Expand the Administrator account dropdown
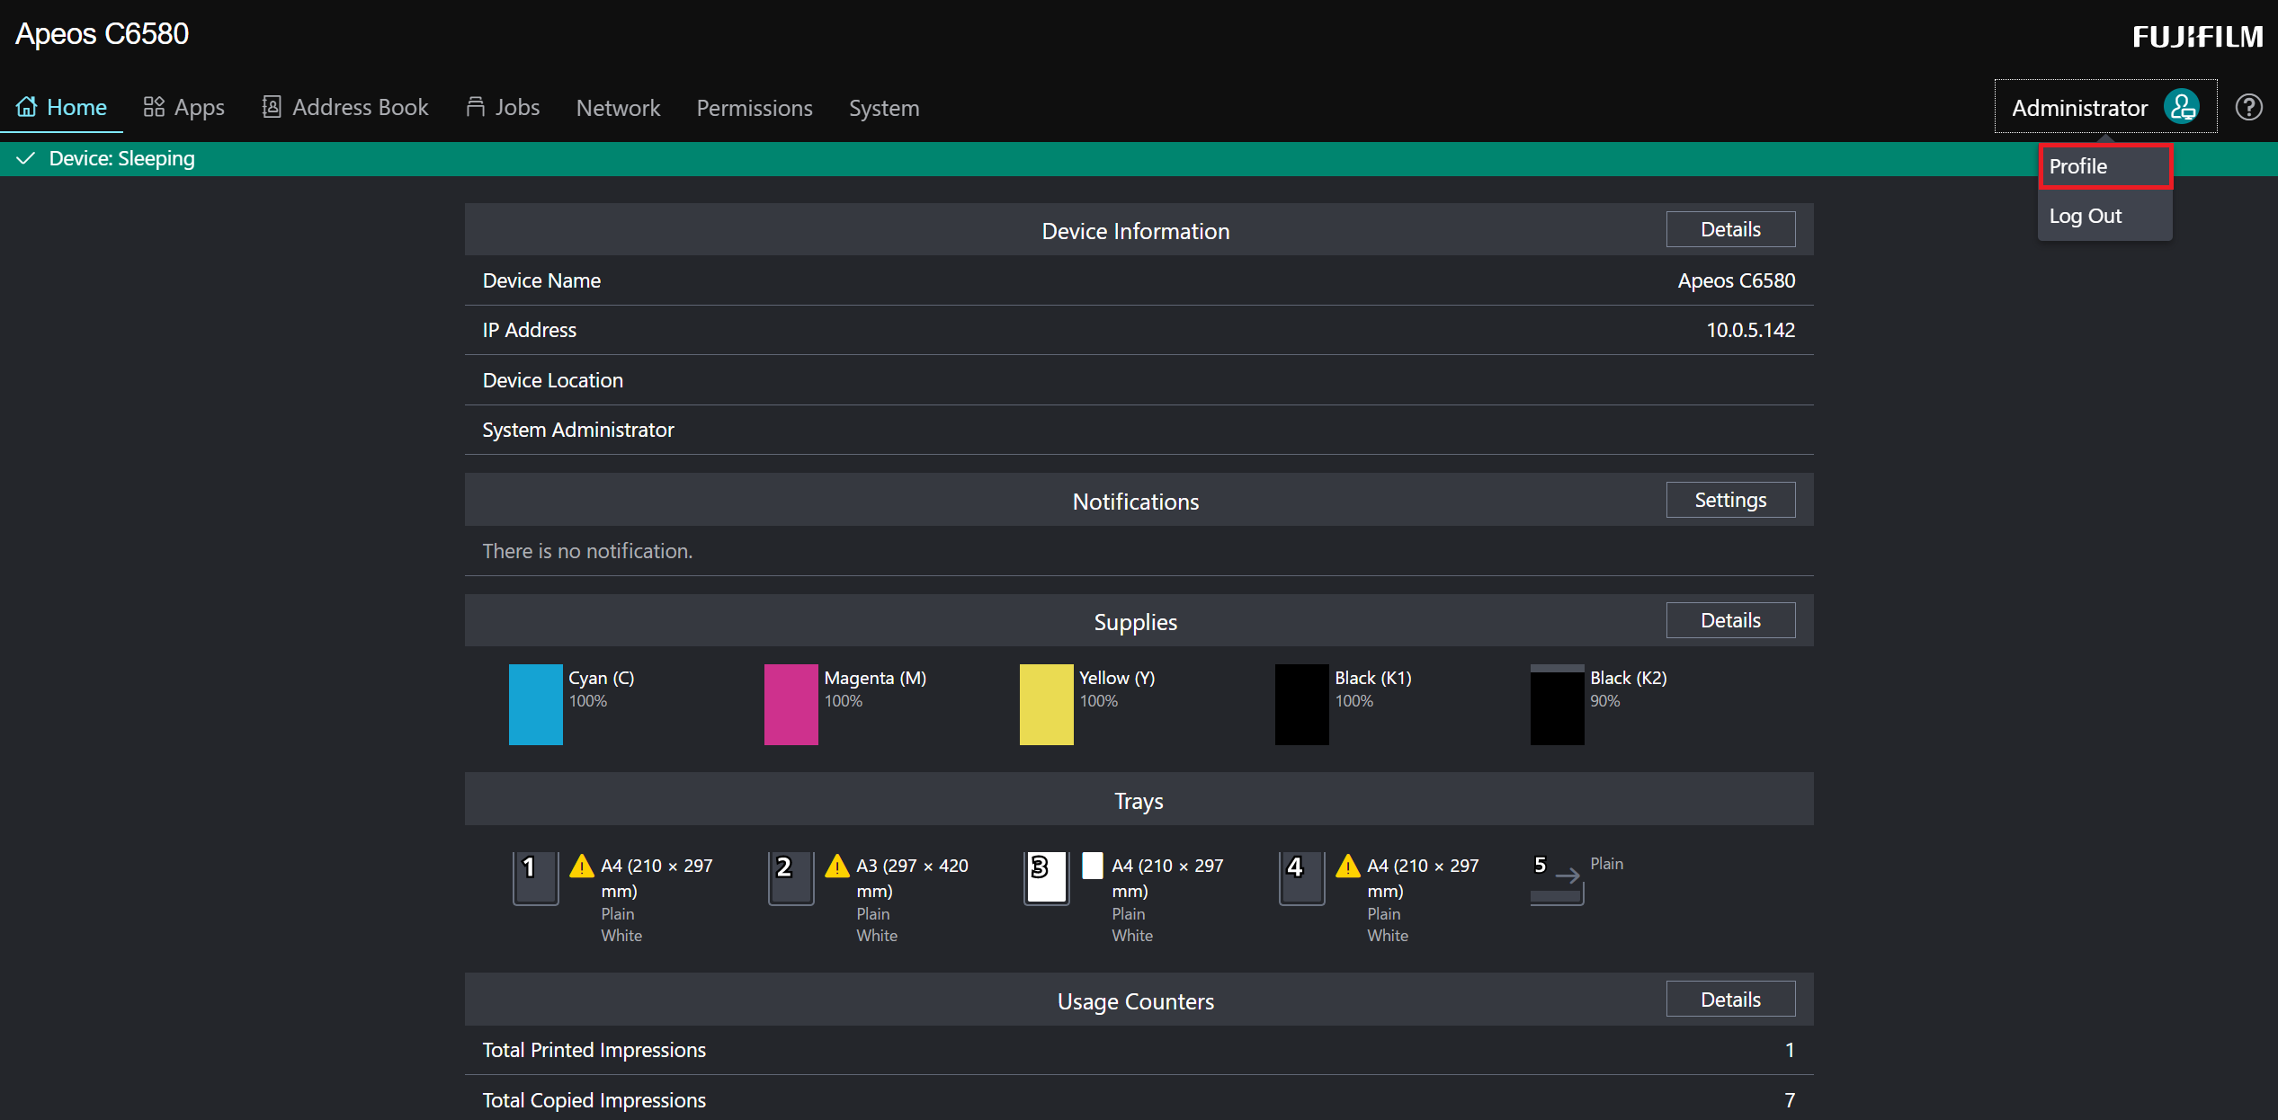Viewport: 2278px width, 1120px height. 2079,107
